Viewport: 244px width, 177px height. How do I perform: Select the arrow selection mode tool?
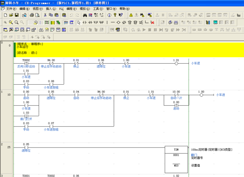pos(79,22)
